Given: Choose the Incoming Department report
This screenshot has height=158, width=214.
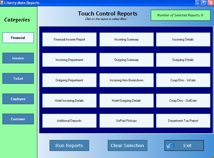Looking at the screenshot, I should pos(69,60).
